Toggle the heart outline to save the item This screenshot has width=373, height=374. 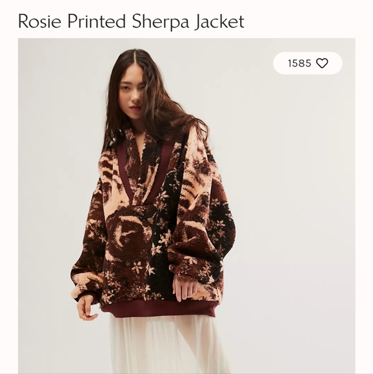click(x=322, y=63)
